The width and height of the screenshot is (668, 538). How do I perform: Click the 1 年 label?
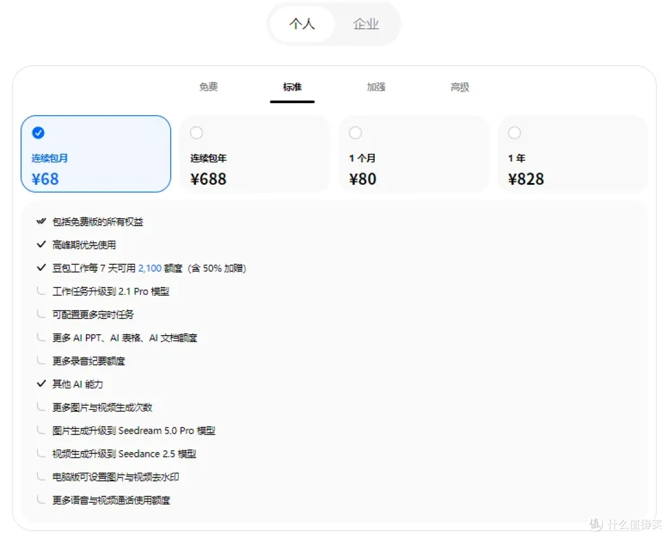point(516,158)
